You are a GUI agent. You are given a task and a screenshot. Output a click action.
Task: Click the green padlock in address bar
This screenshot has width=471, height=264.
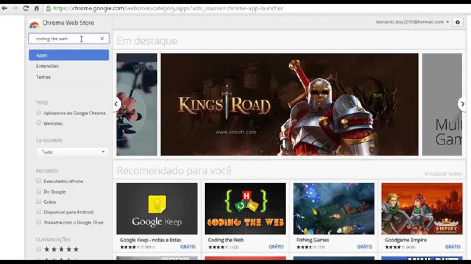(x=48, y=8)
